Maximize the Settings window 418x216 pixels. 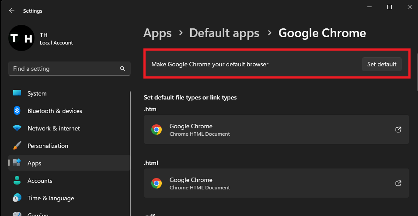[390, 7]
